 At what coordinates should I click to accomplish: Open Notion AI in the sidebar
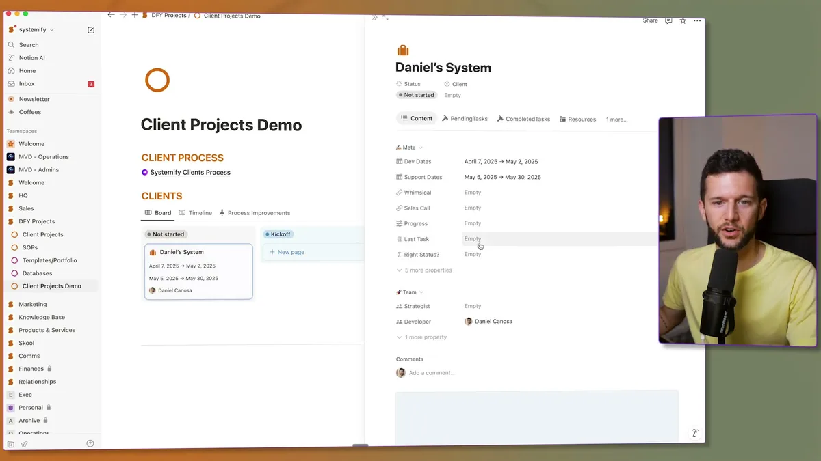coord(30,57)
